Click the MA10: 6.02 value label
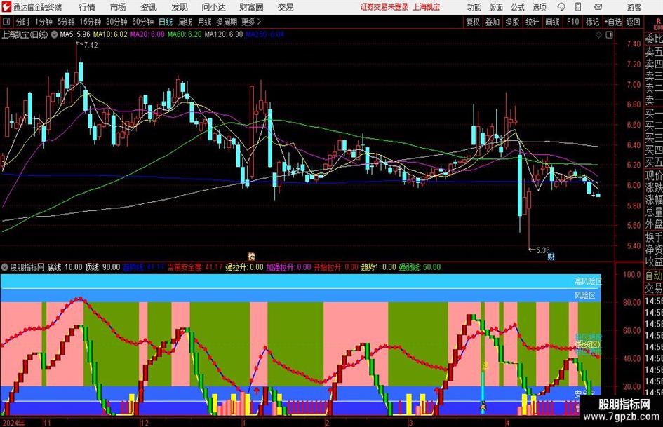663x427 pixels. coord(110,34)
